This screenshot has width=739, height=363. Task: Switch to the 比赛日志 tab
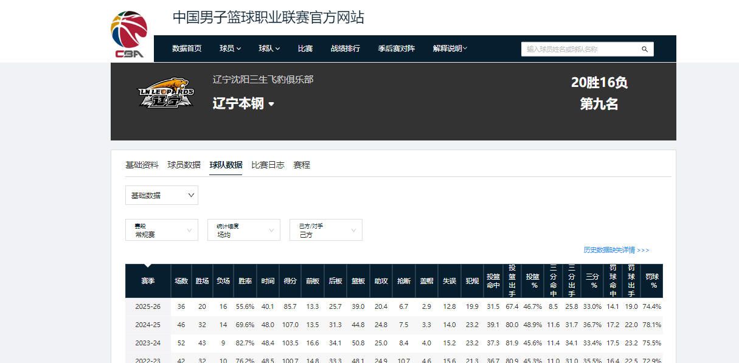[x=268, y=165]
